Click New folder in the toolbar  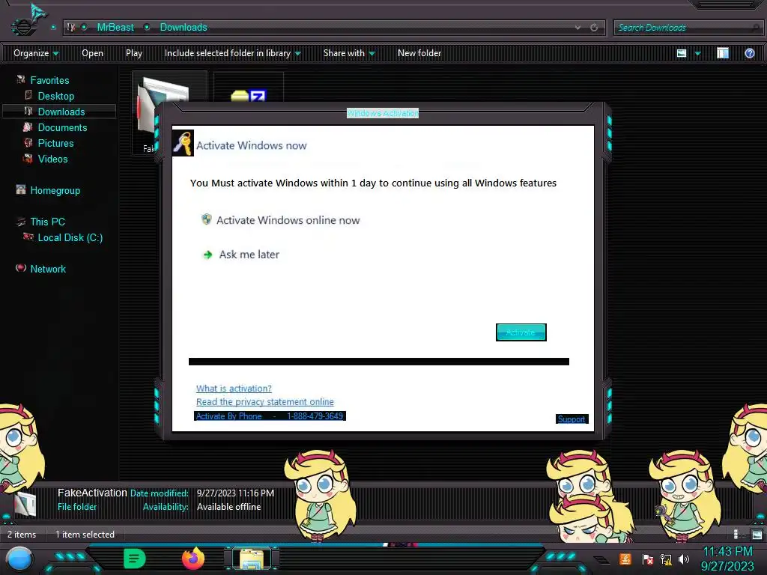419,53
